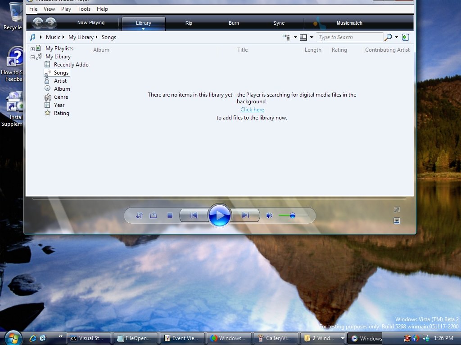Click the 'Click here' link to add files
461x345 pixels.
click(252, 110)
